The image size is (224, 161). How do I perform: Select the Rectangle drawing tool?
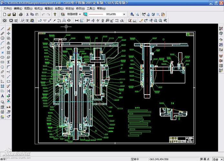3,62
